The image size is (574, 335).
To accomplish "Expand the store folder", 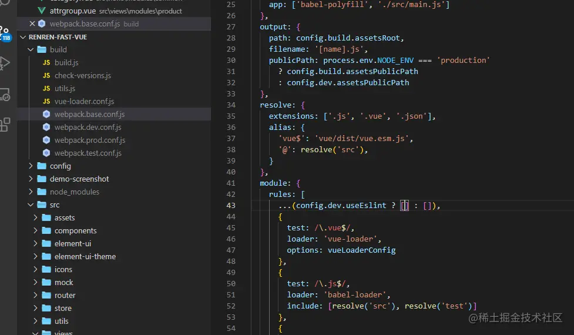I will point(35,308).
